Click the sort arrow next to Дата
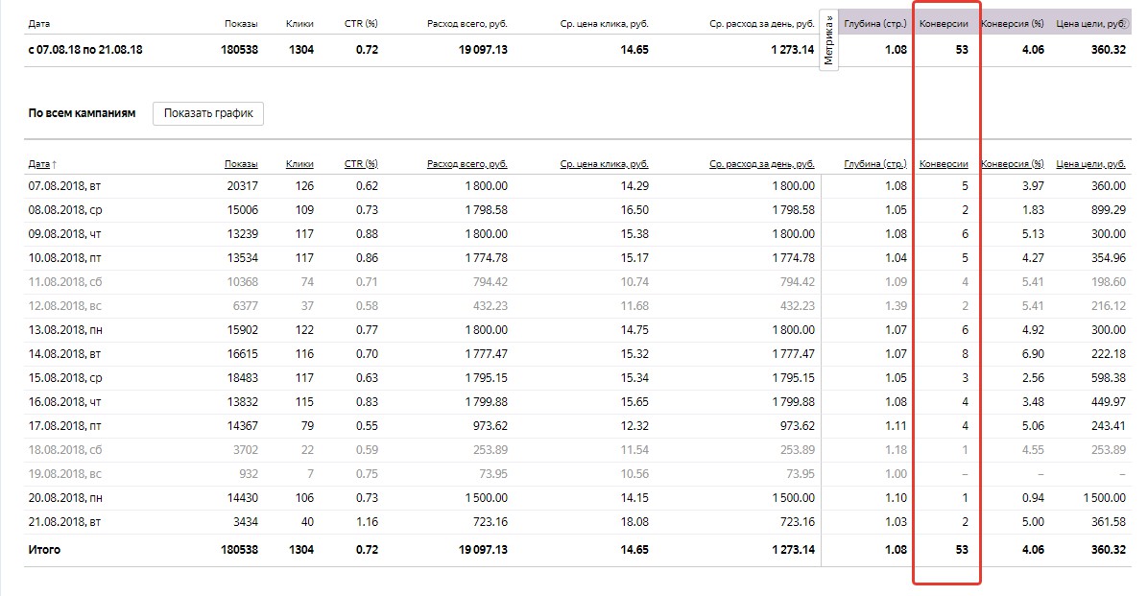1148x596 pixels. (x=54, y=164)
